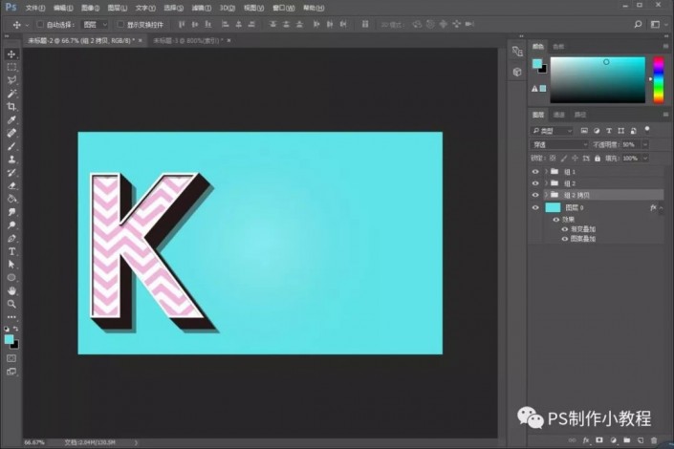Screen dimensions: 674x449
Task: Select the Move tool in toolbar
Action: 11,54
